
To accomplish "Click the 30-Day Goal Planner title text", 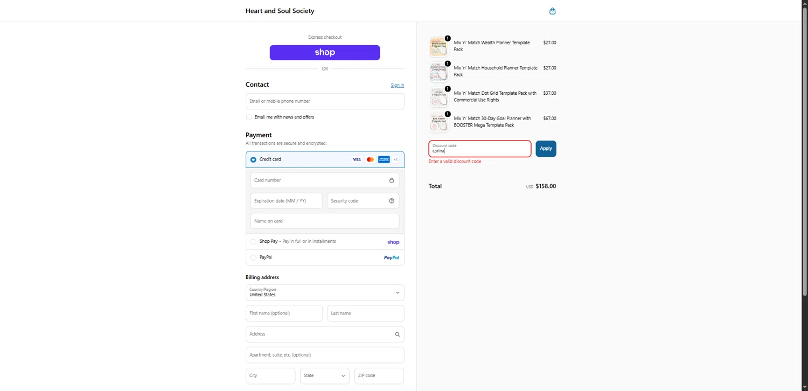I will coord(492,122).
